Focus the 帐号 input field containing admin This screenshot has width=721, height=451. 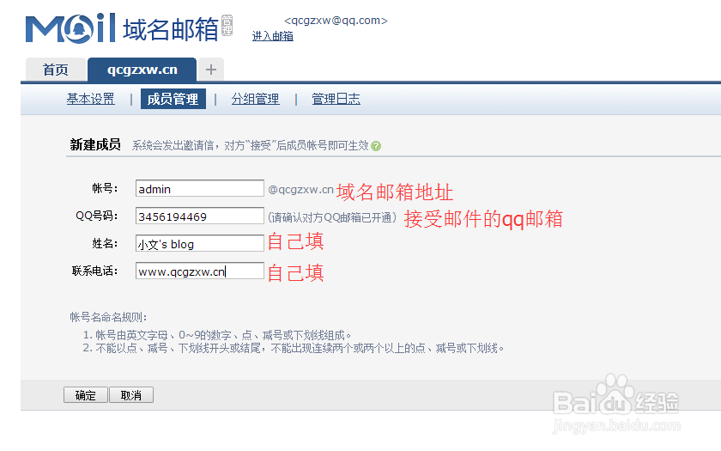199,188
